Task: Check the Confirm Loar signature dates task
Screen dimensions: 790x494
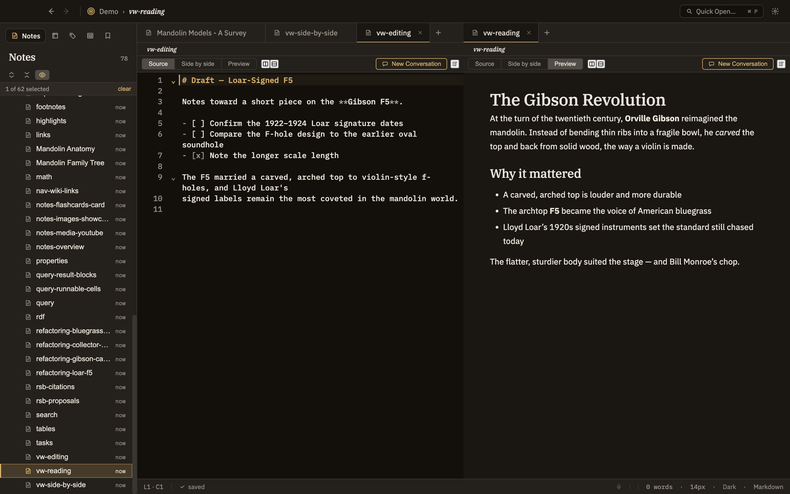Action: [198, 123]
